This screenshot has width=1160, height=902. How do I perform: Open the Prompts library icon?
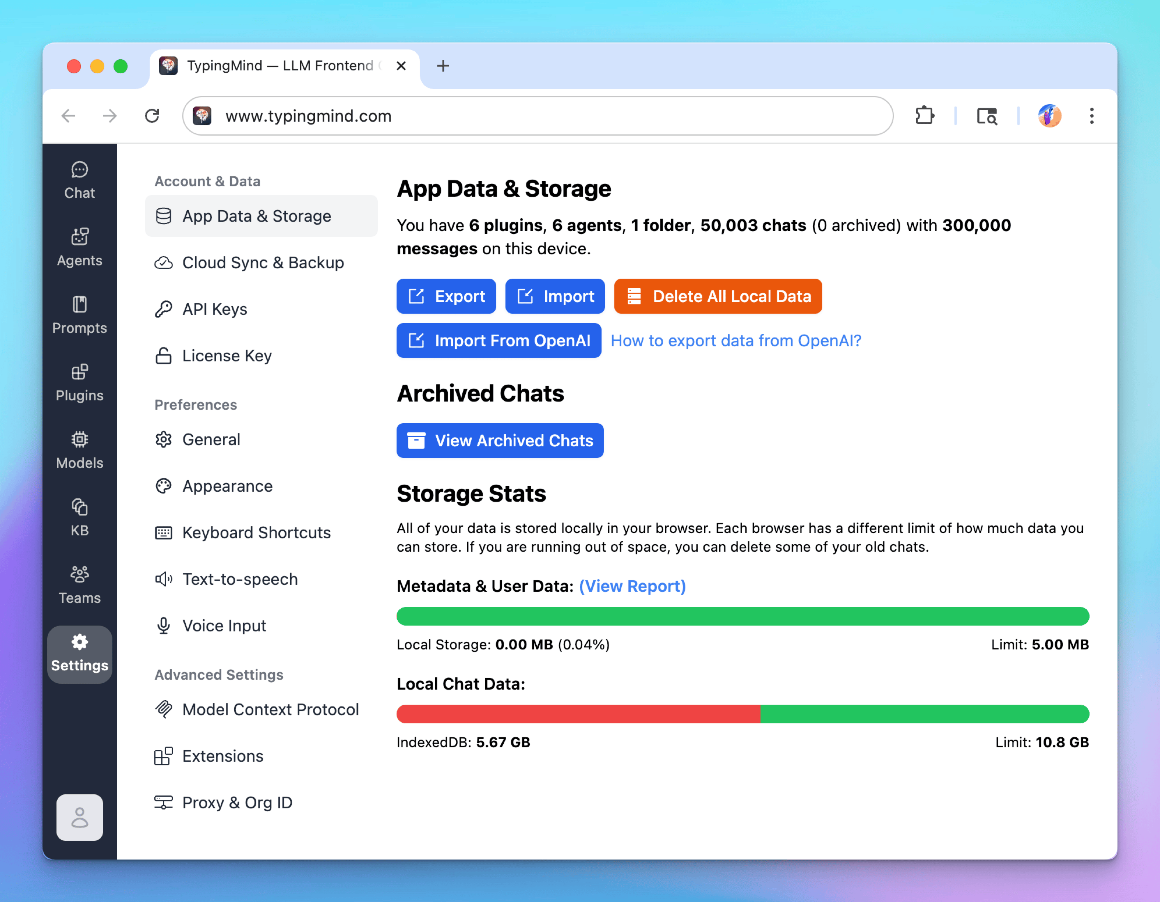79,315
